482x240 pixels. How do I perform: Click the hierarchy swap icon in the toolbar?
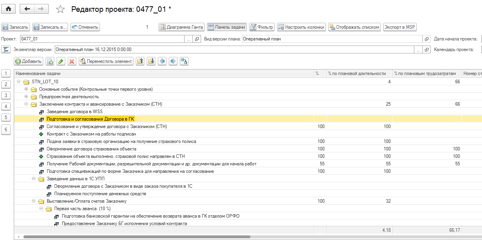(x=184, y=61)
